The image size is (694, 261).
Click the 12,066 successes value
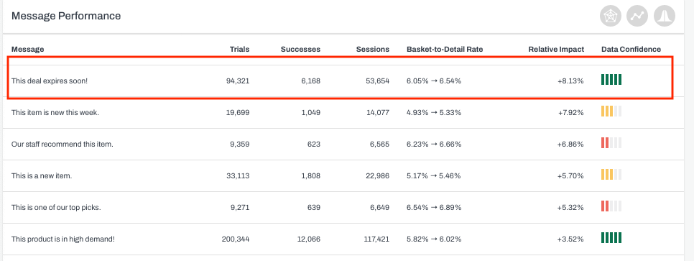[309, 239]
